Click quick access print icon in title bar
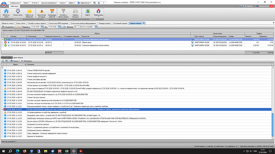275x154 pixels. pos(99,3)
